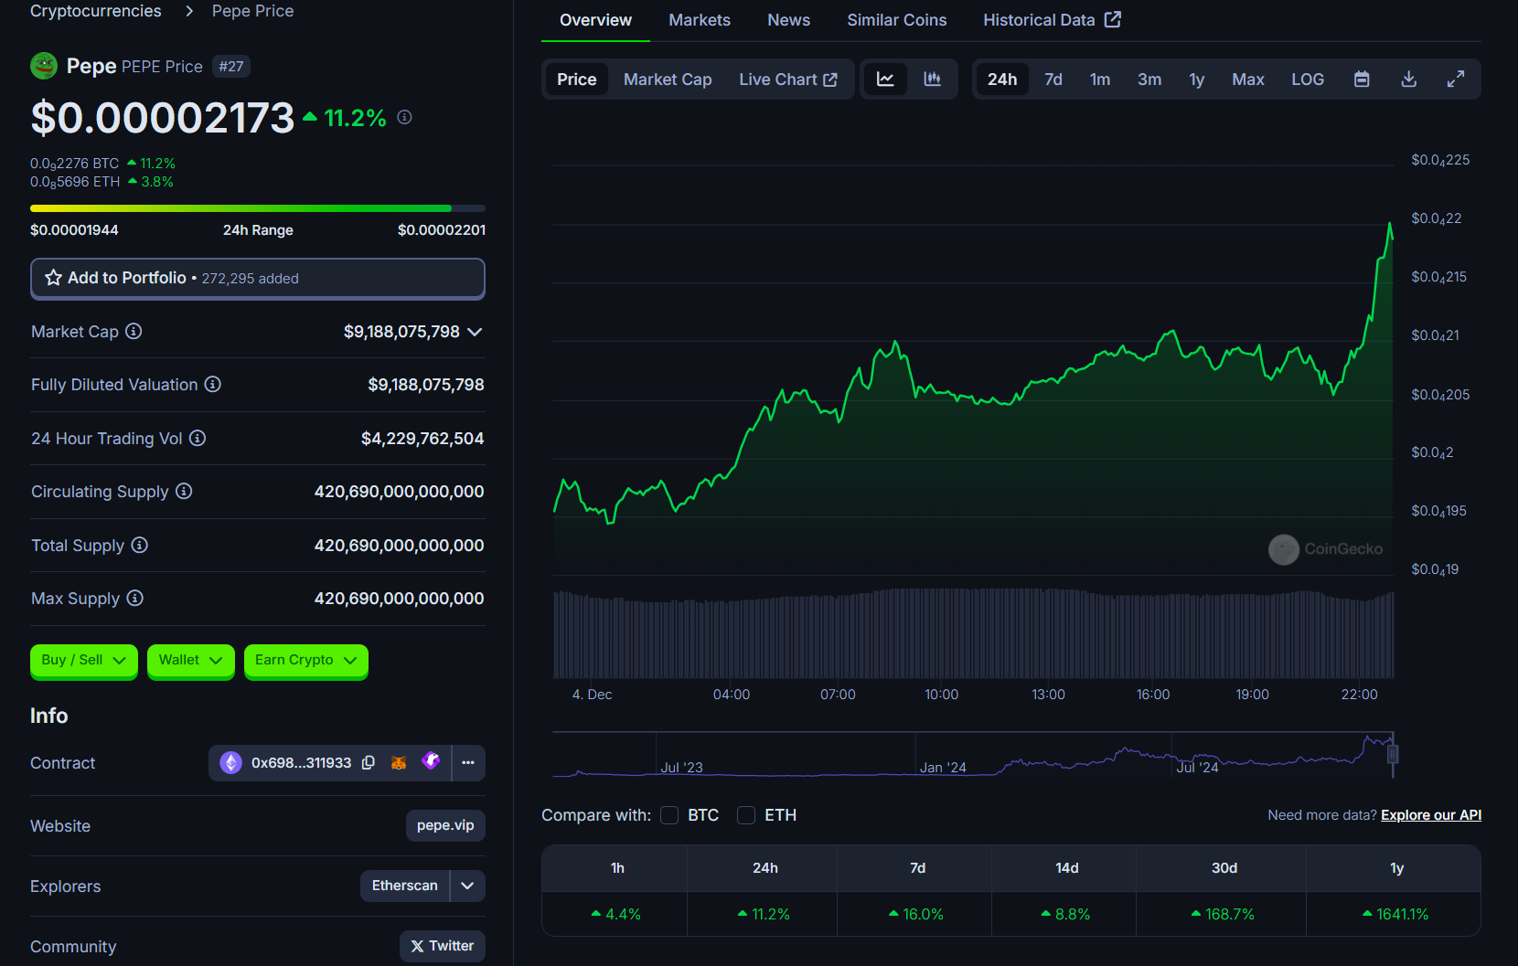This screenshot has height=966, width=1518.
Task: Enable the ETH compare checkbox
Action: coord(746,815)
